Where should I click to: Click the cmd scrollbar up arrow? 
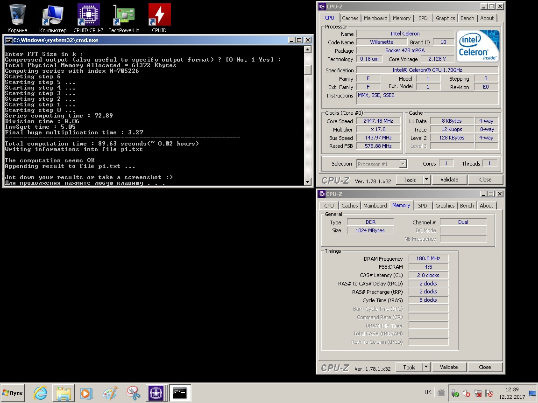[x=308, y=49]
